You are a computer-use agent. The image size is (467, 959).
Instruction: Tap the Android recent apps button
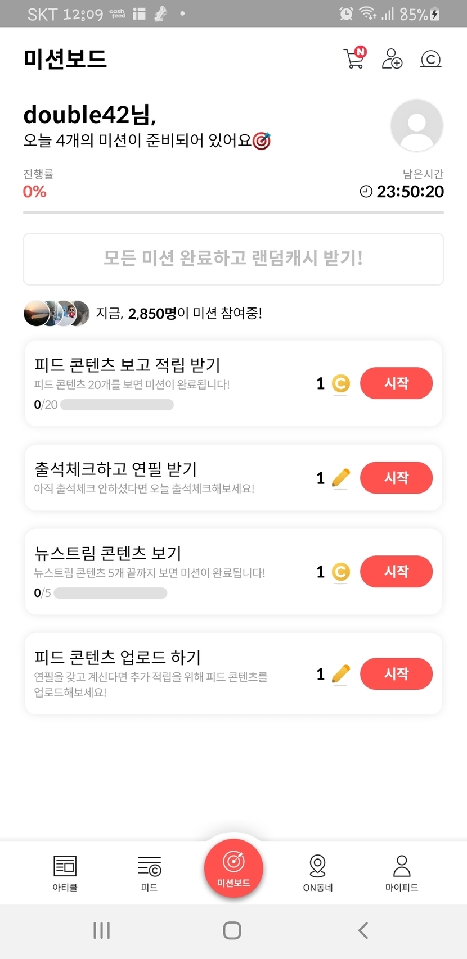(x=101, y=930)
